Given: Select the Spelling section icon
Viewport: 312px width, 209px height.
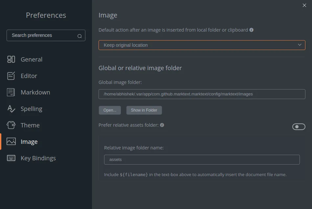Looking at the screenshot, I should click(x=11, y=109).
